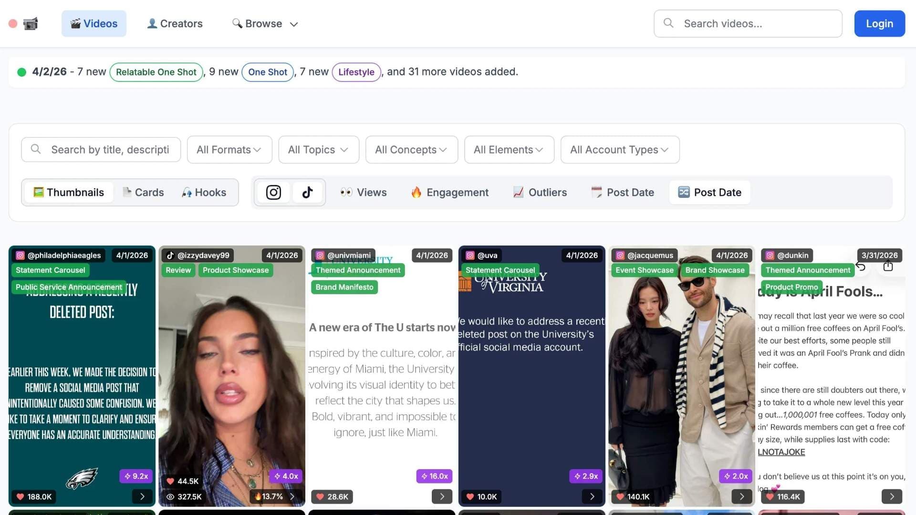
Task: Select the Instagram platform filter icon
Action: click(273, 192)
